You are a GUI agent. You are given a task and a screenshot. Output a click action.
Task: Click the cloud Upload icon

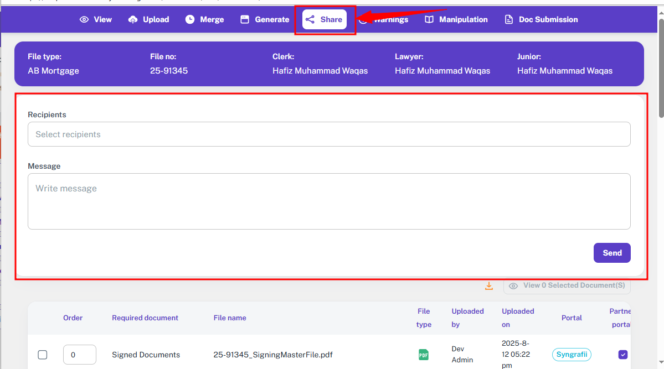pyautogui.click(x=133, y=19)
